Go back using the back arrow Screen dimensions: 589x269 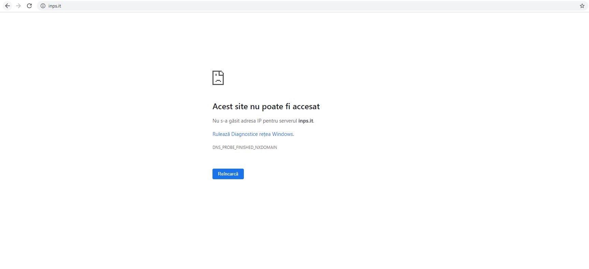tap(8, 6)
